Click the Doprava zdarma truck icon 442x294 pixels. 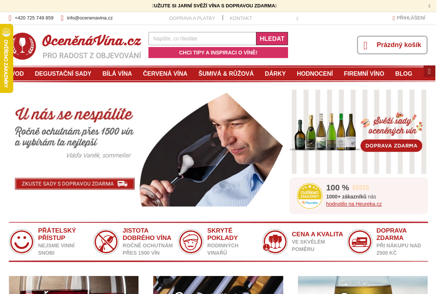(x=360, y=242)
